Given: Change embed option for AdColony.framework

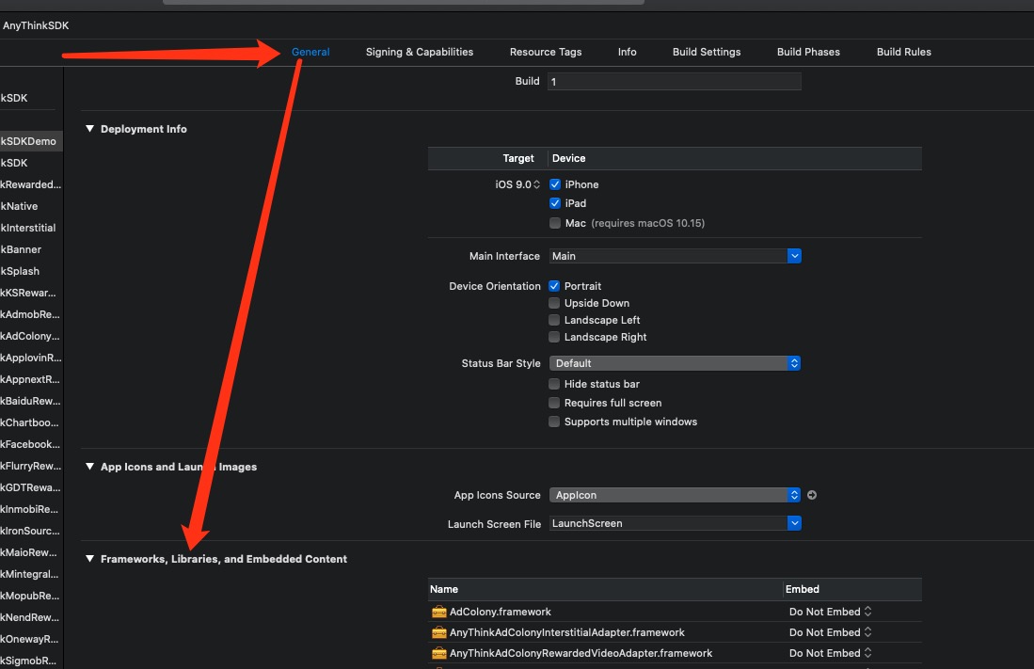Looking at the screenshot, I should click(x=830, y=612).
